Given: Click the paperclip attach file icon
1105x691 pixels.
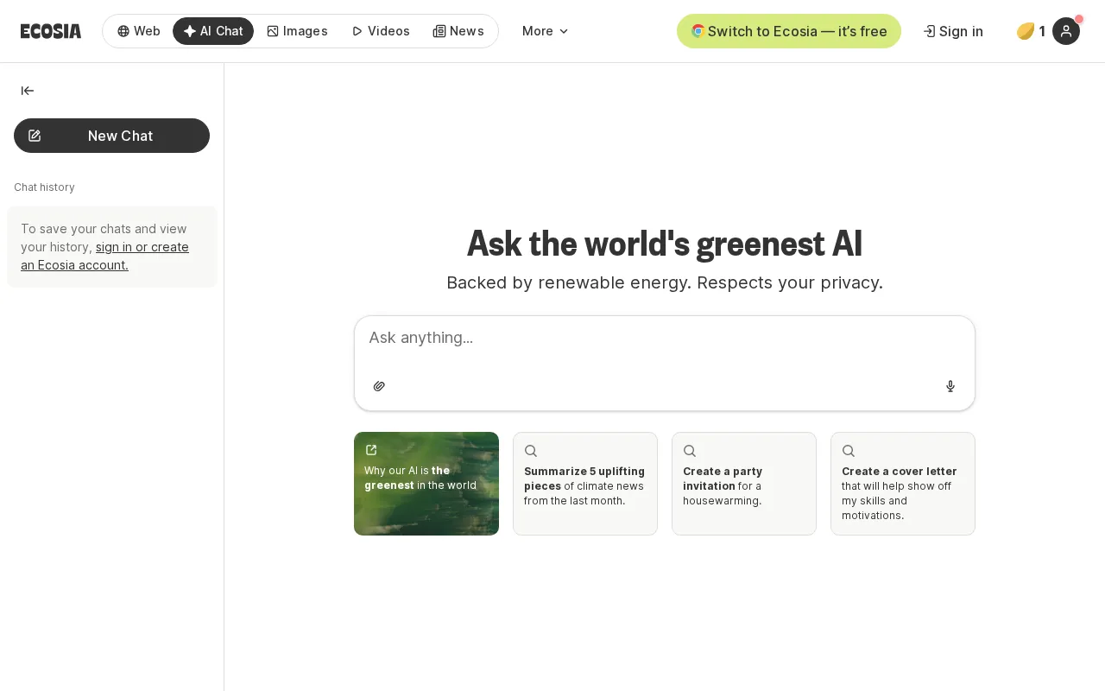Looking at the screenshot, I should coord(379,386).
